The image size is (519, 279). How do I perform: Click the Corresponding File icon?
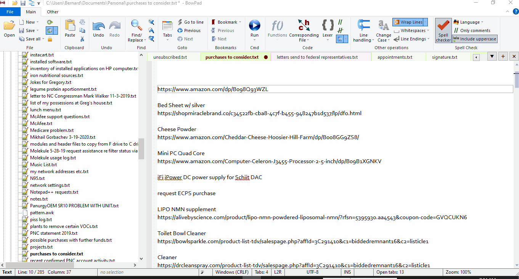coord(304,30)
